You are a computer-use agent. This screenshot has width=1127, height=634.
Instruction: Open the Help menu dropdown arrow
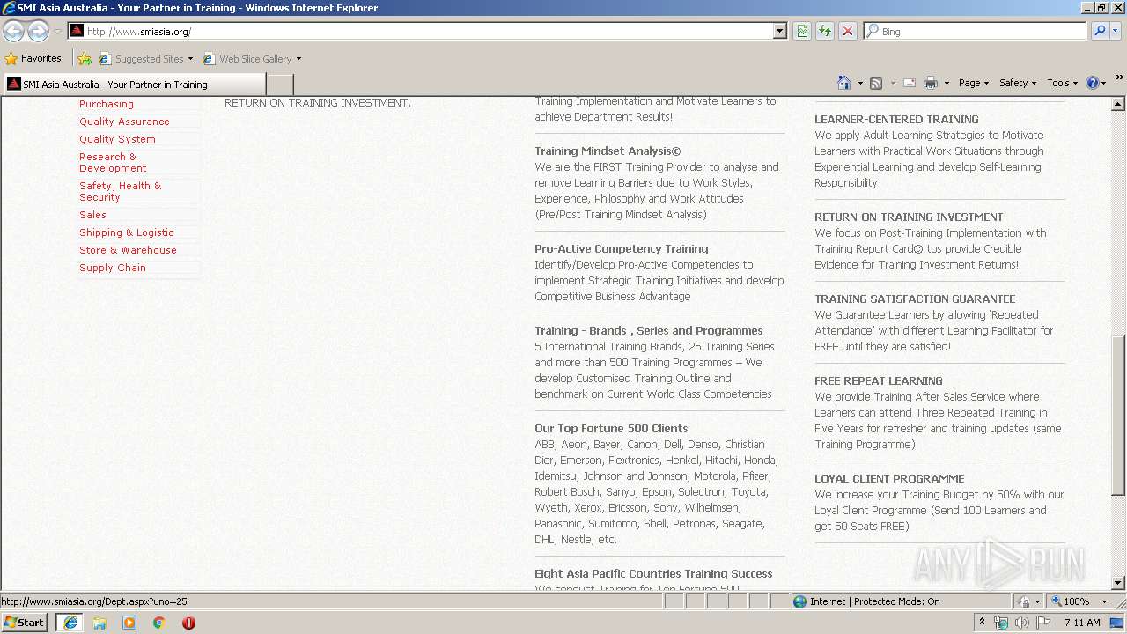pos(1104,83)
